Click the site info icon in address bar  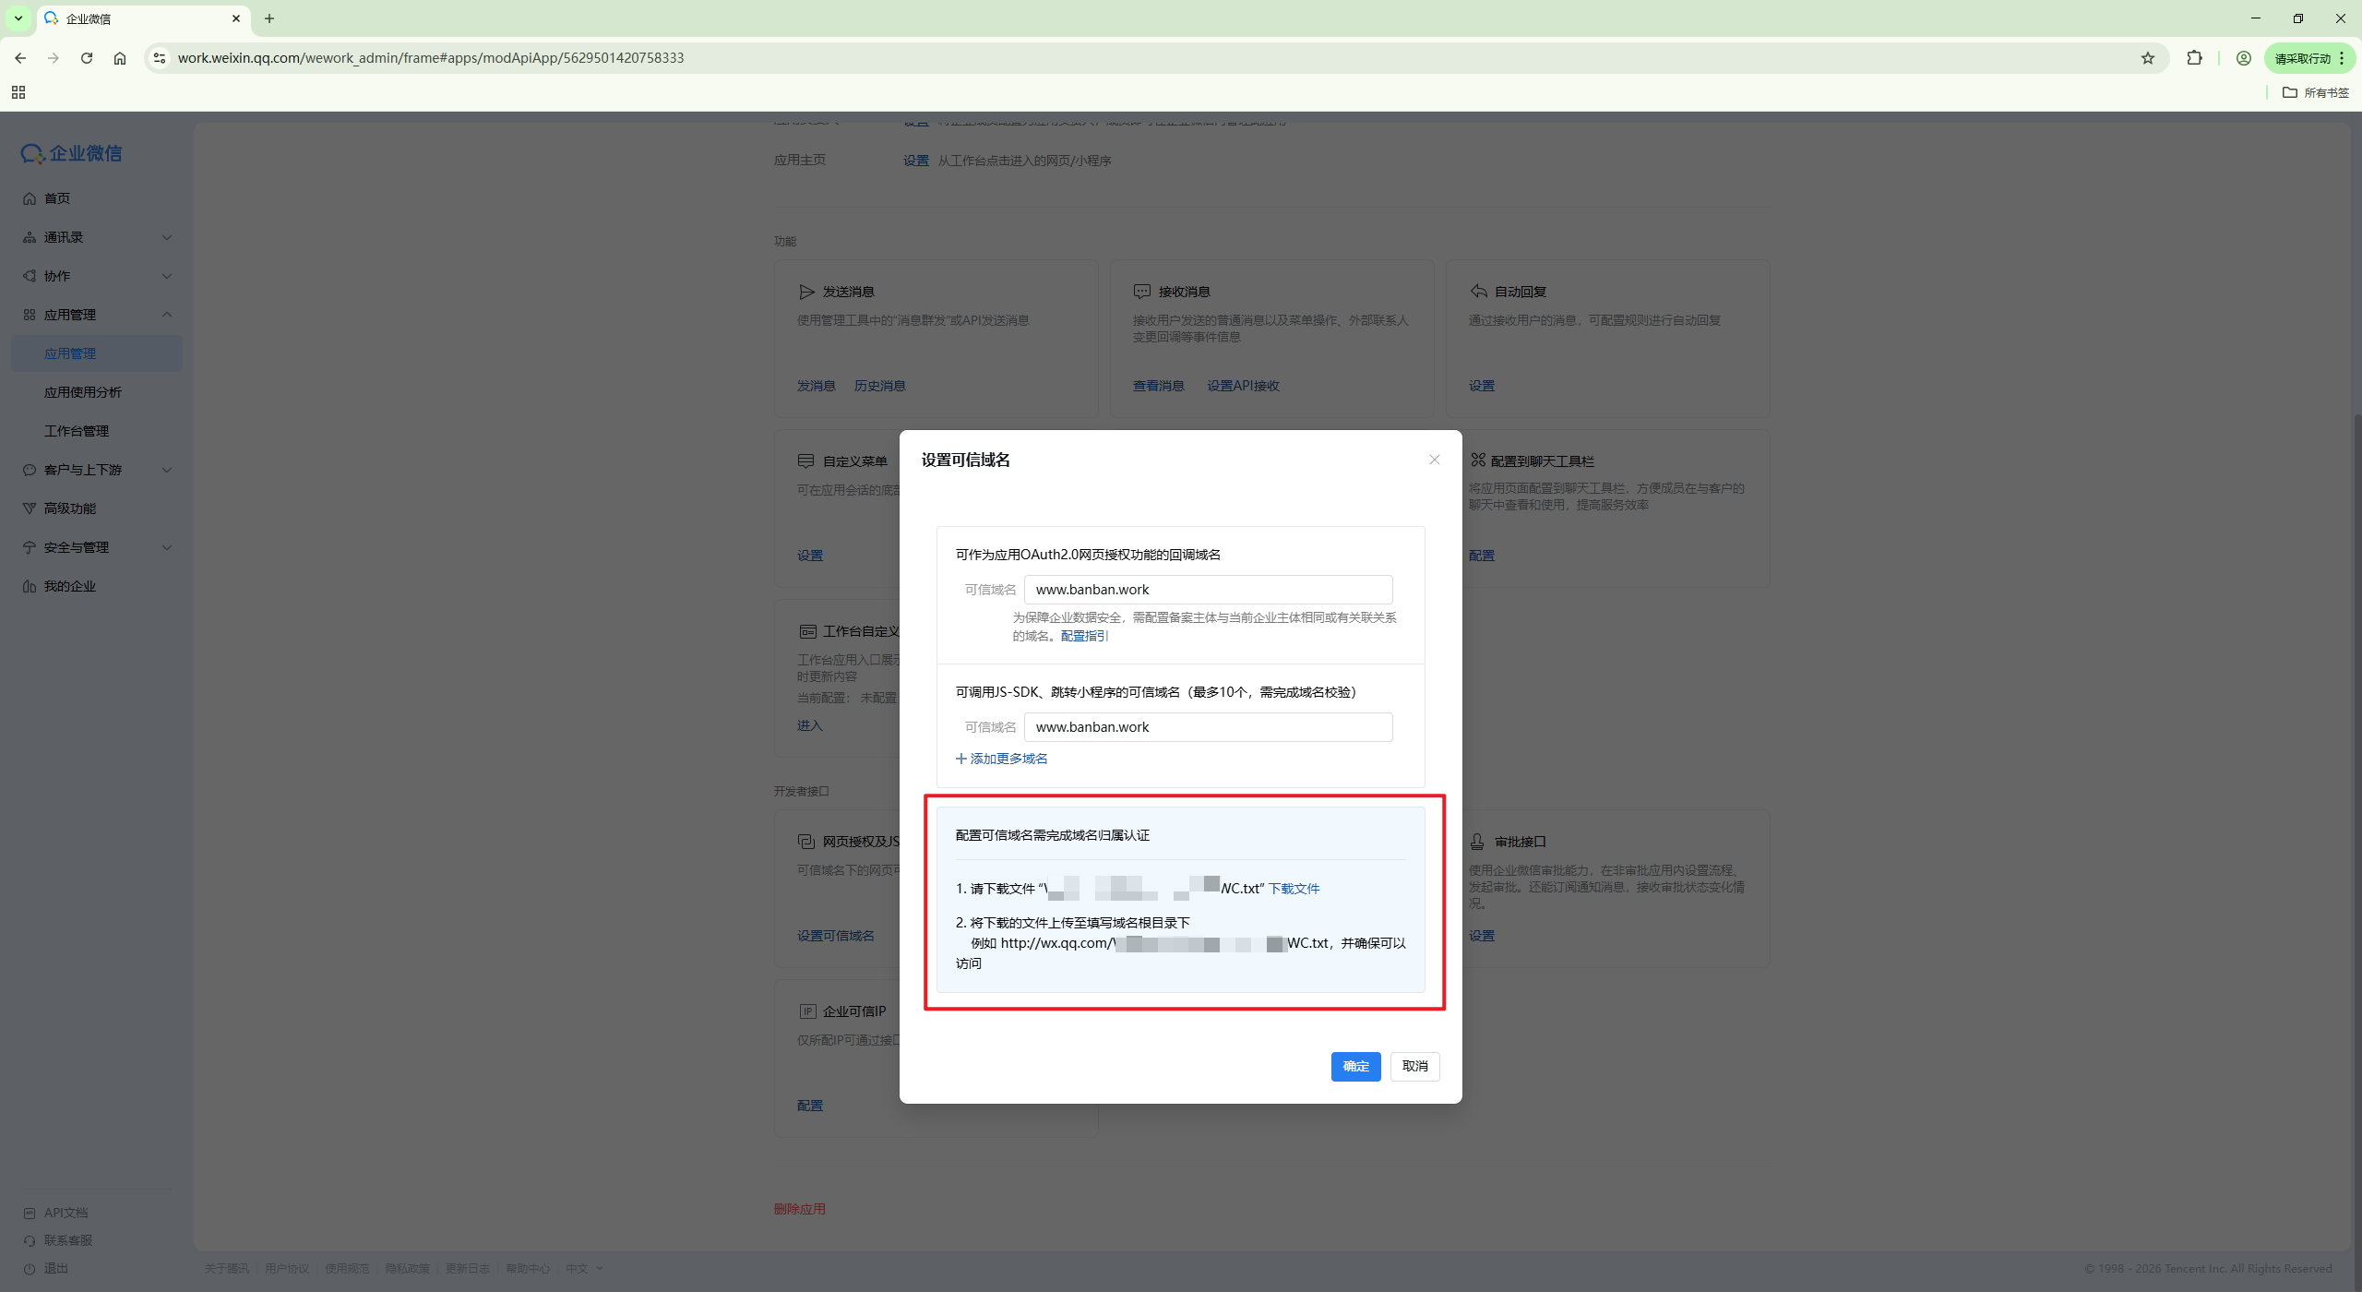[160, 58]
